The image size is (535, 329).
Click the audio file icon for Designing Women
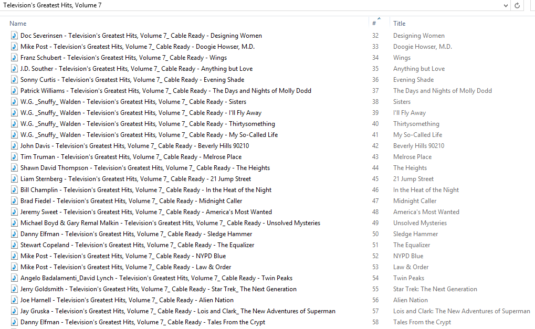pos(14,36)
